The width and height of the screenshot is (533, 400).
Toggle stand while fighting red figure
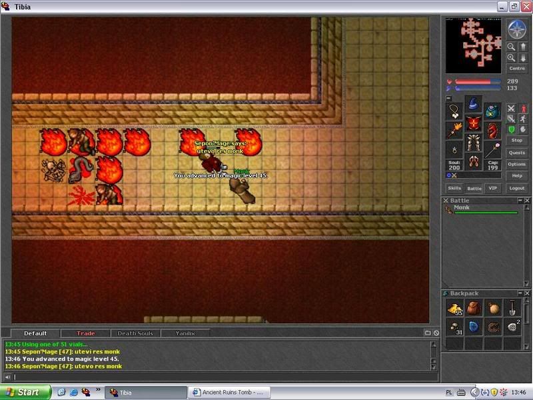pos(523,109)
